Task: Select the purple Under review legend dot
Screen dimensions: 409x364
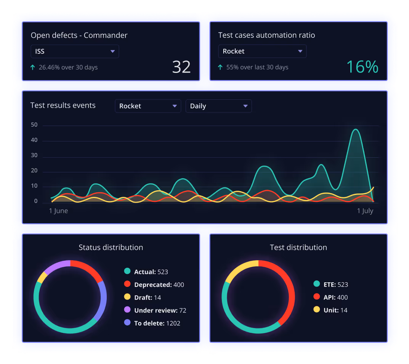Action: pos(127,310)
